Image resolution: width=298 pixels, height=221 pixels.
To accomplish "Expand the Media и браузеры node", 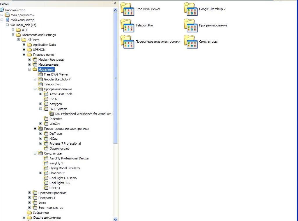I will [29, 59].
